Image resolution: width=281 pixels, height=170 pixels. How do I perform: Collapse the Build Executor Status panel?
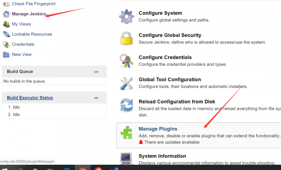96,98
